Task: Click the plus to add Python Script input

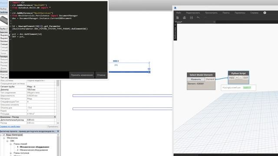Action: click(x=237, y=78)
